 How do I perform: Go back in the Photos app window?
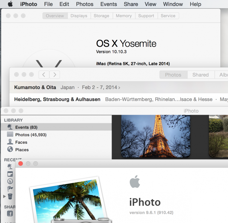click(x=44, y=75)
